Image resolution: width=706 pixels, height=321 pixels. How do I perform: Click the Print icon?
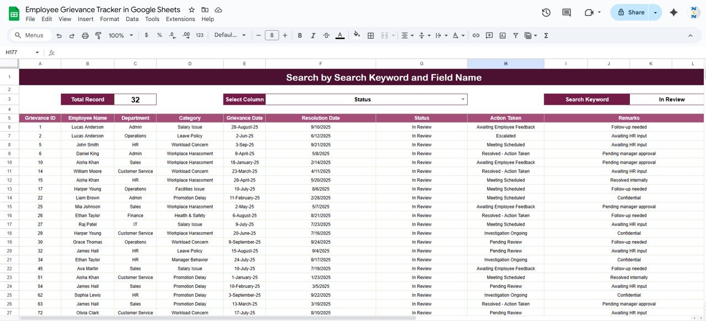point(85,35)
